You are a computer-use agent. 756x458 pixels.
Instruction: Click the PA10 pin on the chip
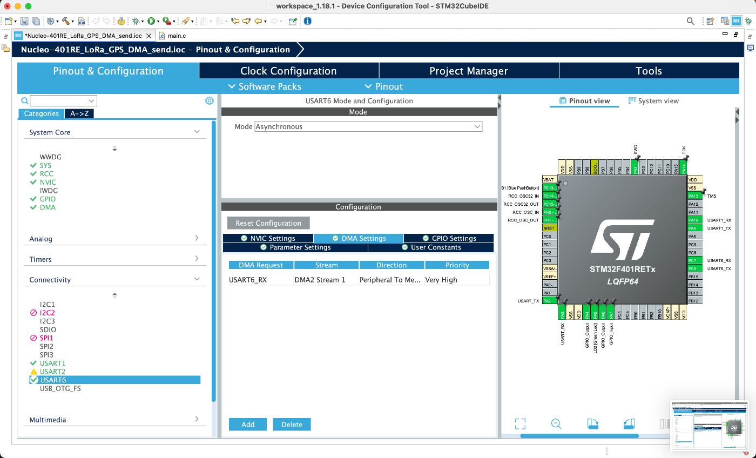pos(694,220)
